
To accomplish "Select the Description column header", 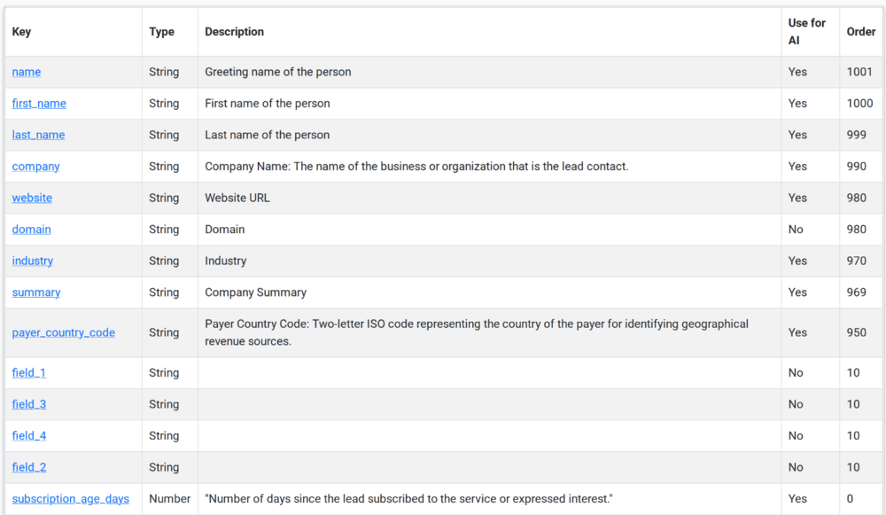I will 235,32.
